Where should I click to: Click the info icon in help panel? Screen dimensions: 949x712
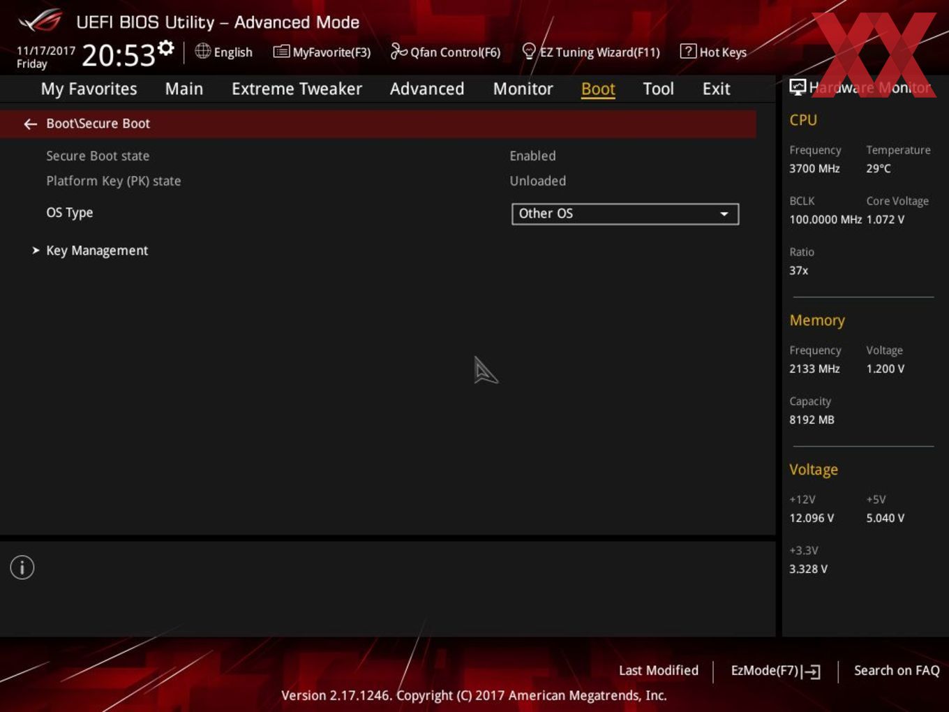click(22, 568)
